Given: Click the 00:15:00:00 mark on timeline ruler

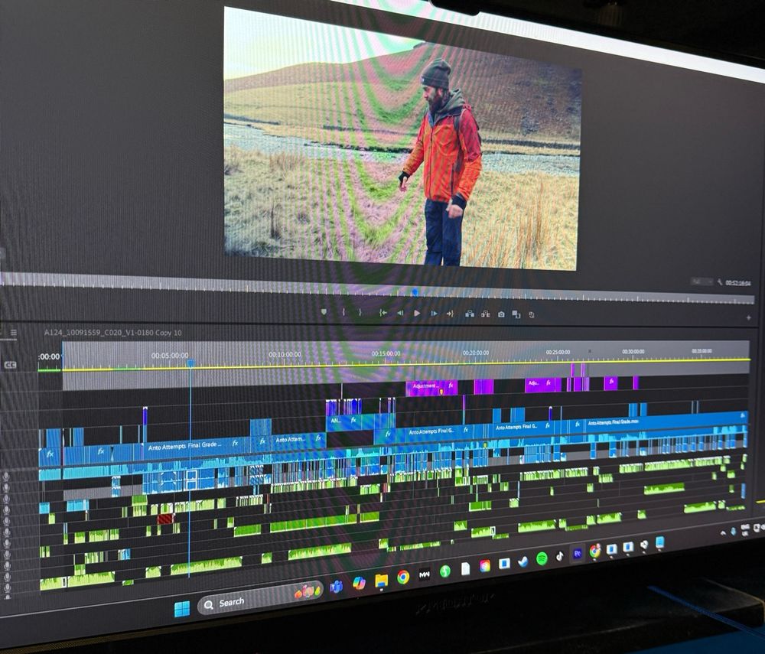Looking at the screenshot, I should point(386,353).
